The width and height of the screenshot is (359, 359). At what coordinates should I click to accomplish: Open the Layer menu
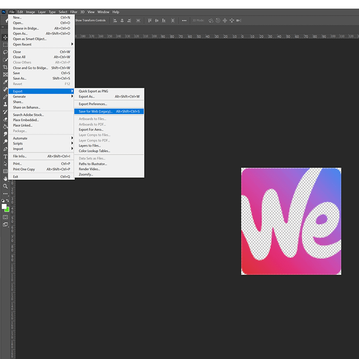[x=42, y=12]
